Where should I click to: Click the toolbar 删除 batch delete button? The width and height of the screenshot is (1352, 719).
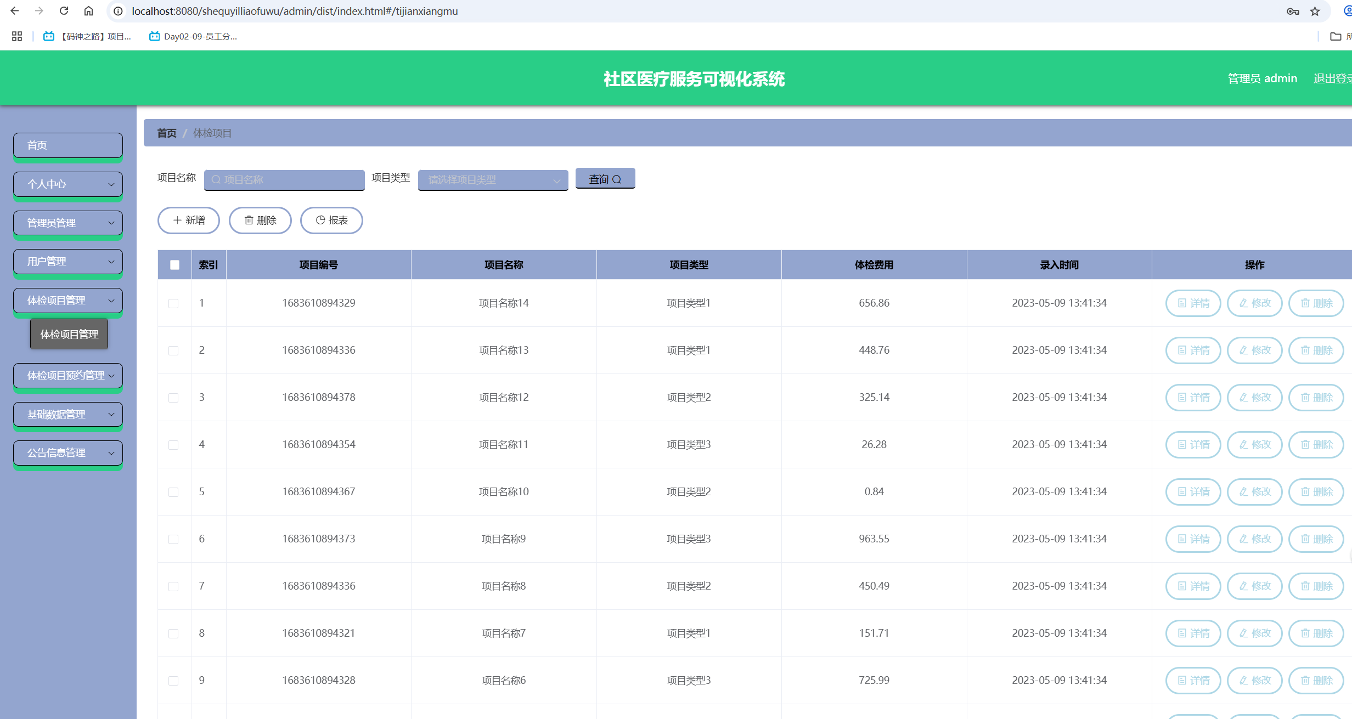(260, 220)
